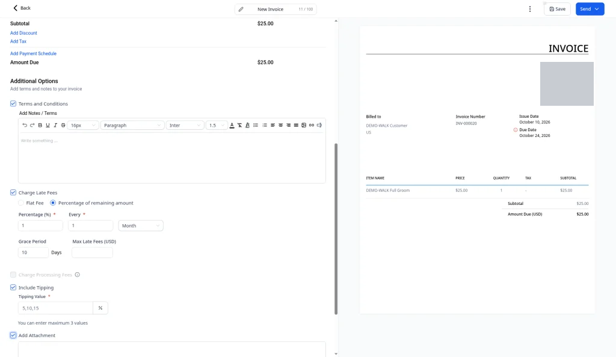Uncheck Terms and Conditions checkbox
The width and height of the screenshot is (616, 357).
[13, 103]
